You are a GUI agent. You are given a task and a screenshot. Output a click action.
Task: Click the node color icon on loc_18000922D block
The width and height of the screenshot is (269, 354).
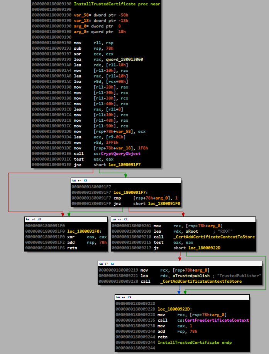point(118,297)
